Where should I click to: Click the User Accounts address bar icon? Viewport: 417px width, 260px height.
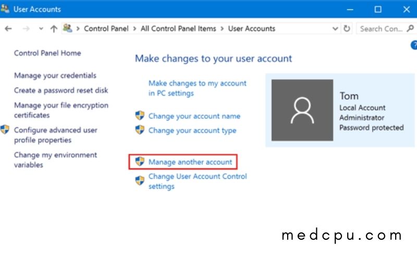coord(68,28)
